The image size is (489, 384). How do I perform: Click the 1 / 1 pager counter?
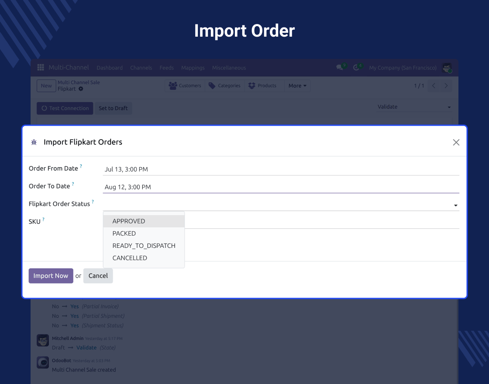coord(419,86)
